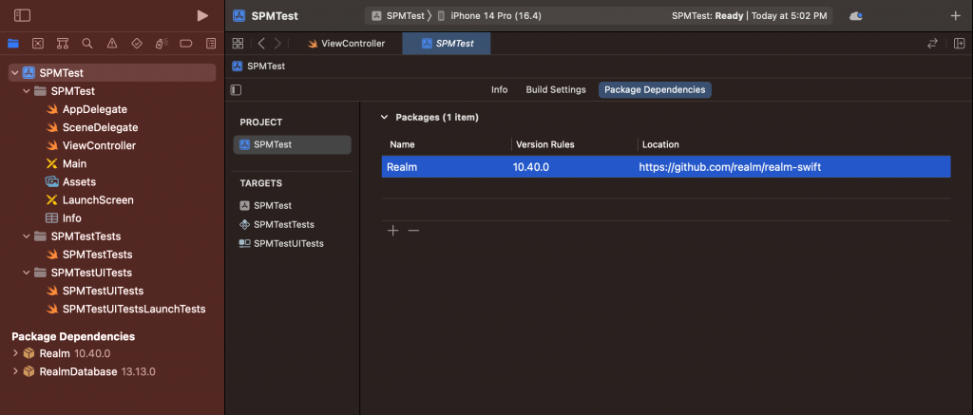Screen dimensions: 973x415
Task: Switch to the Build Settings tab
Action: pyautogui.click(x=556, y=90)
